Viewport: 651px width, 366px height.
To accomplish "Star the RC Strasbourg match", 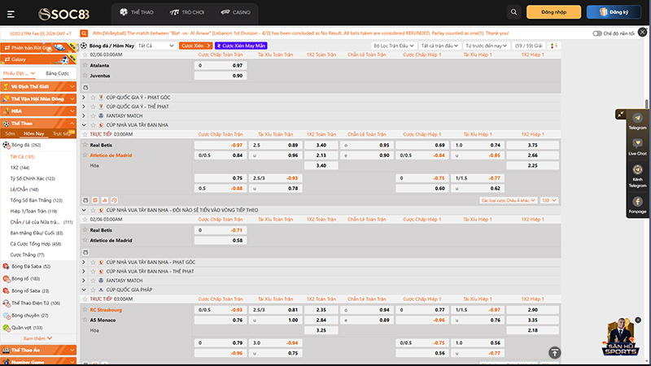I will (84, 310).
